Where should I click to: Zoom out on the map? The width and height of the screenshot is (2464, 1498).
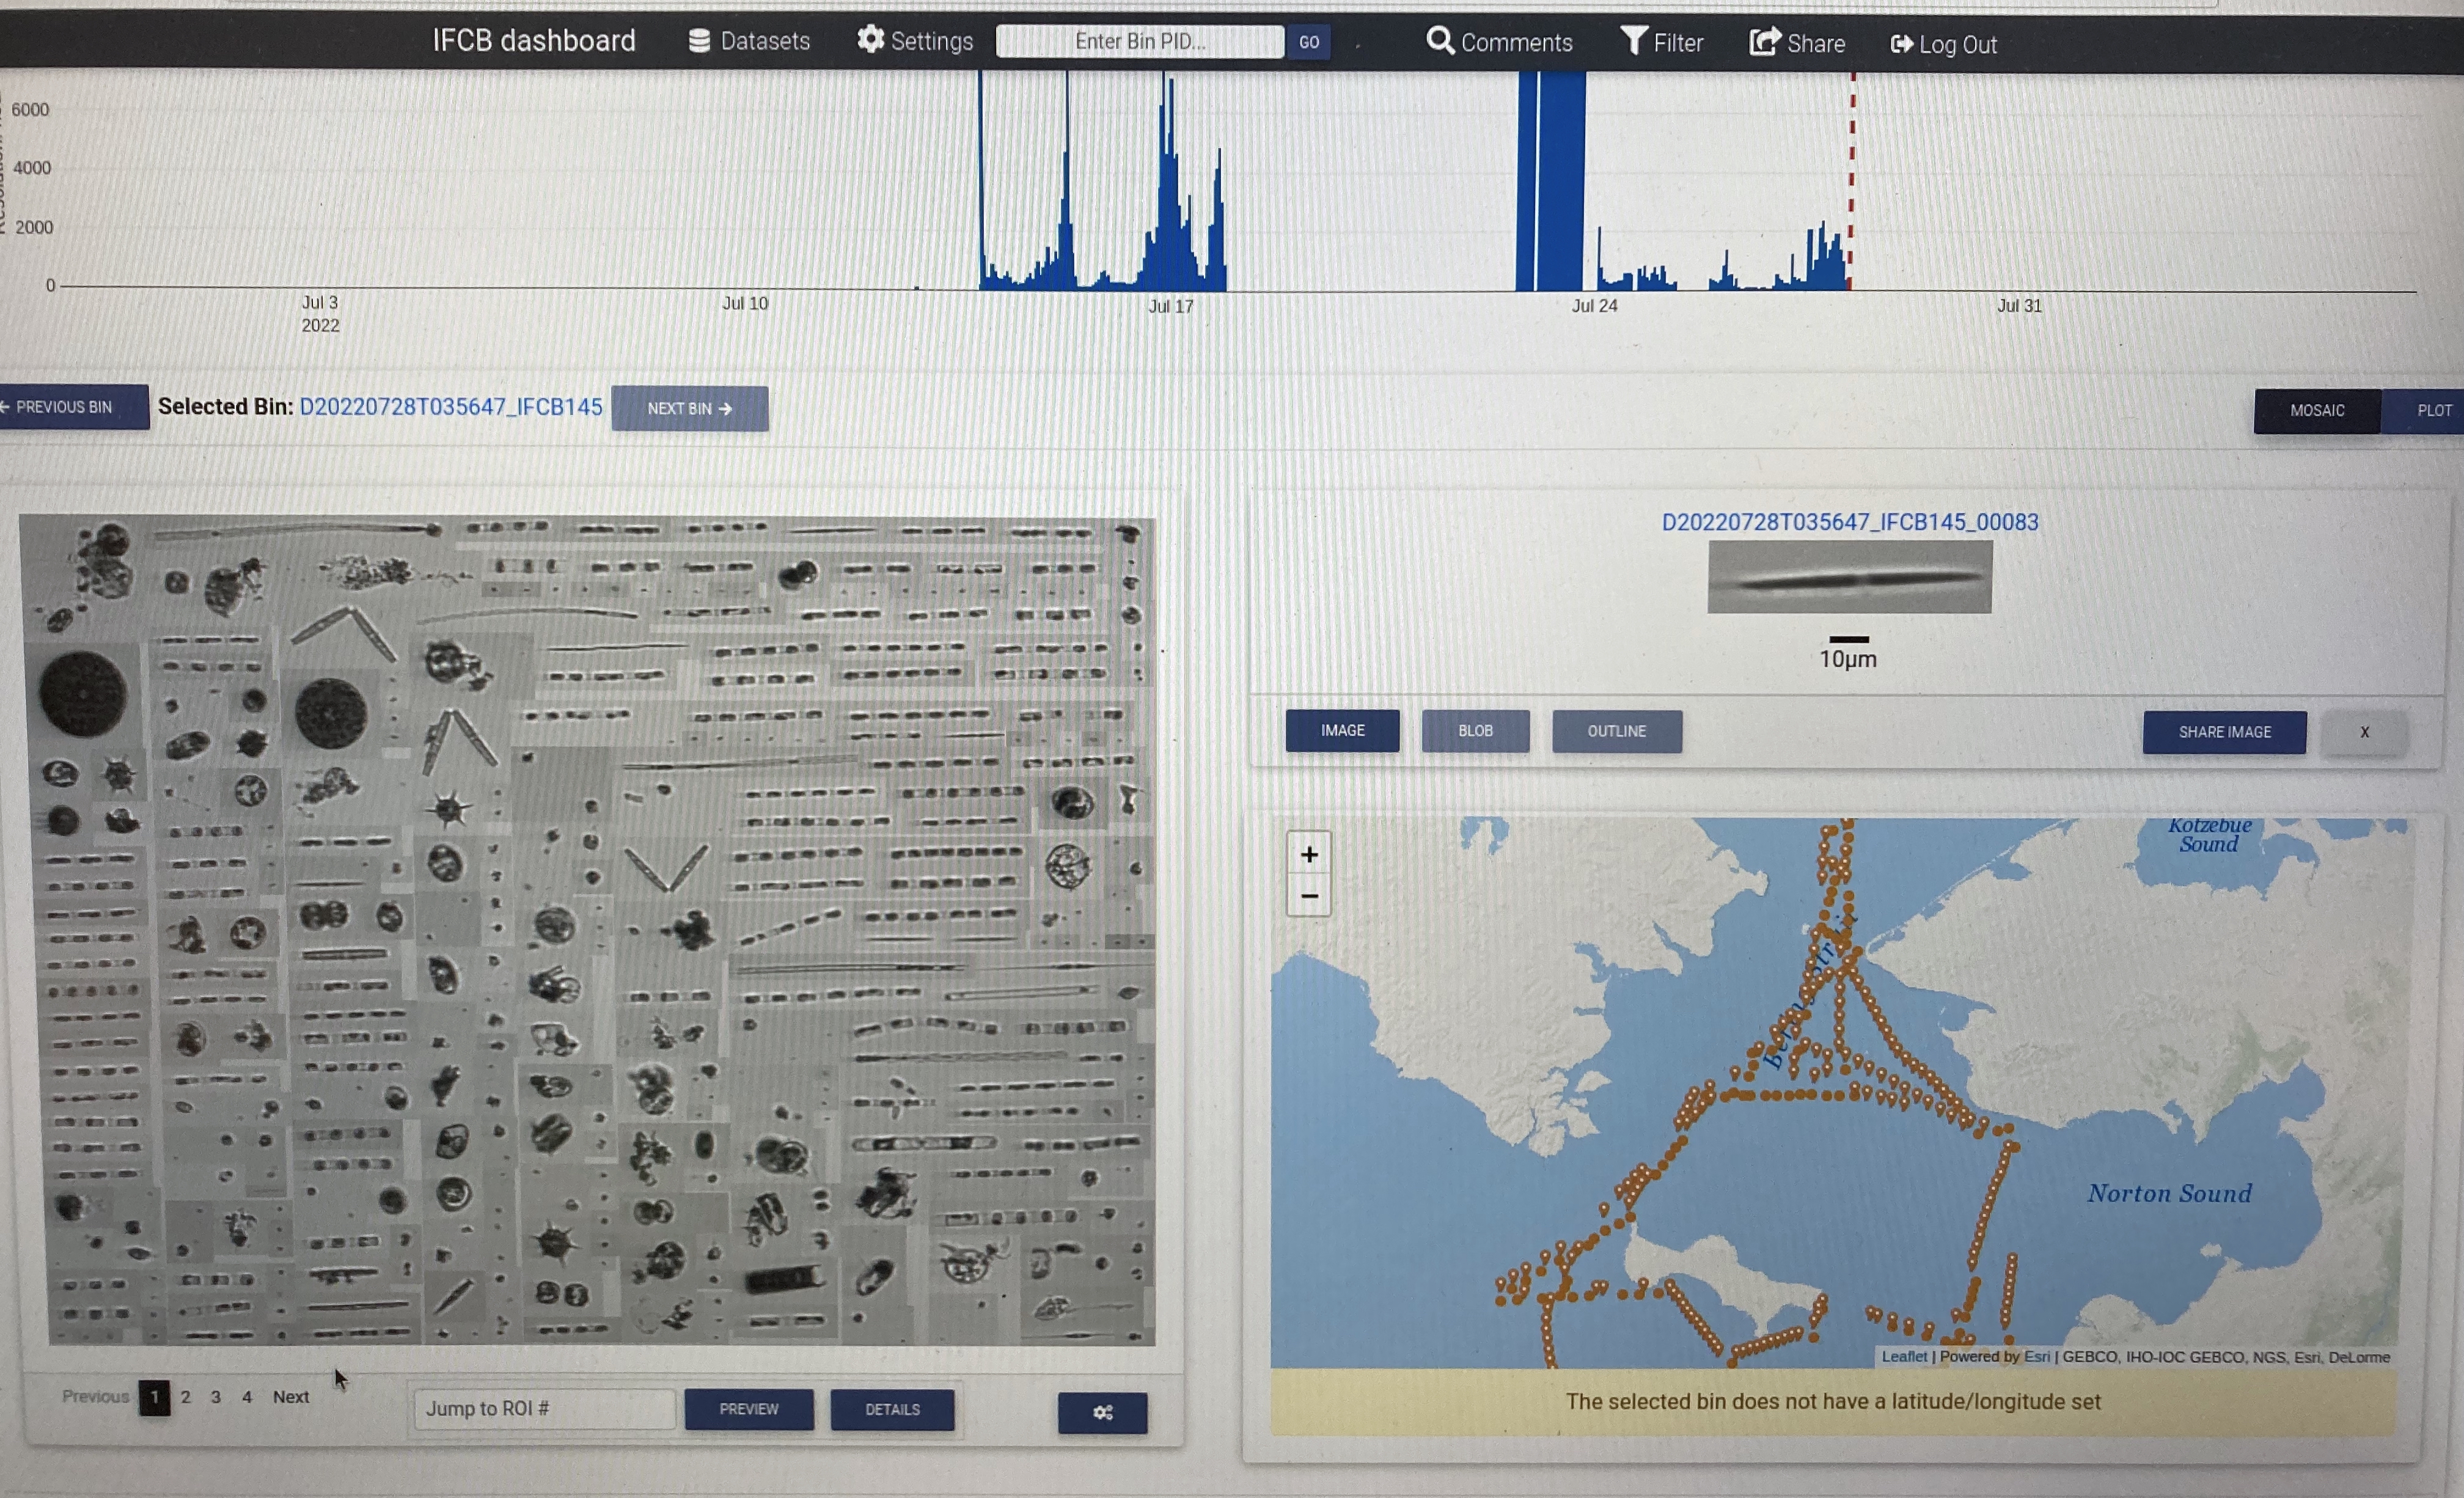point(1308,896)
